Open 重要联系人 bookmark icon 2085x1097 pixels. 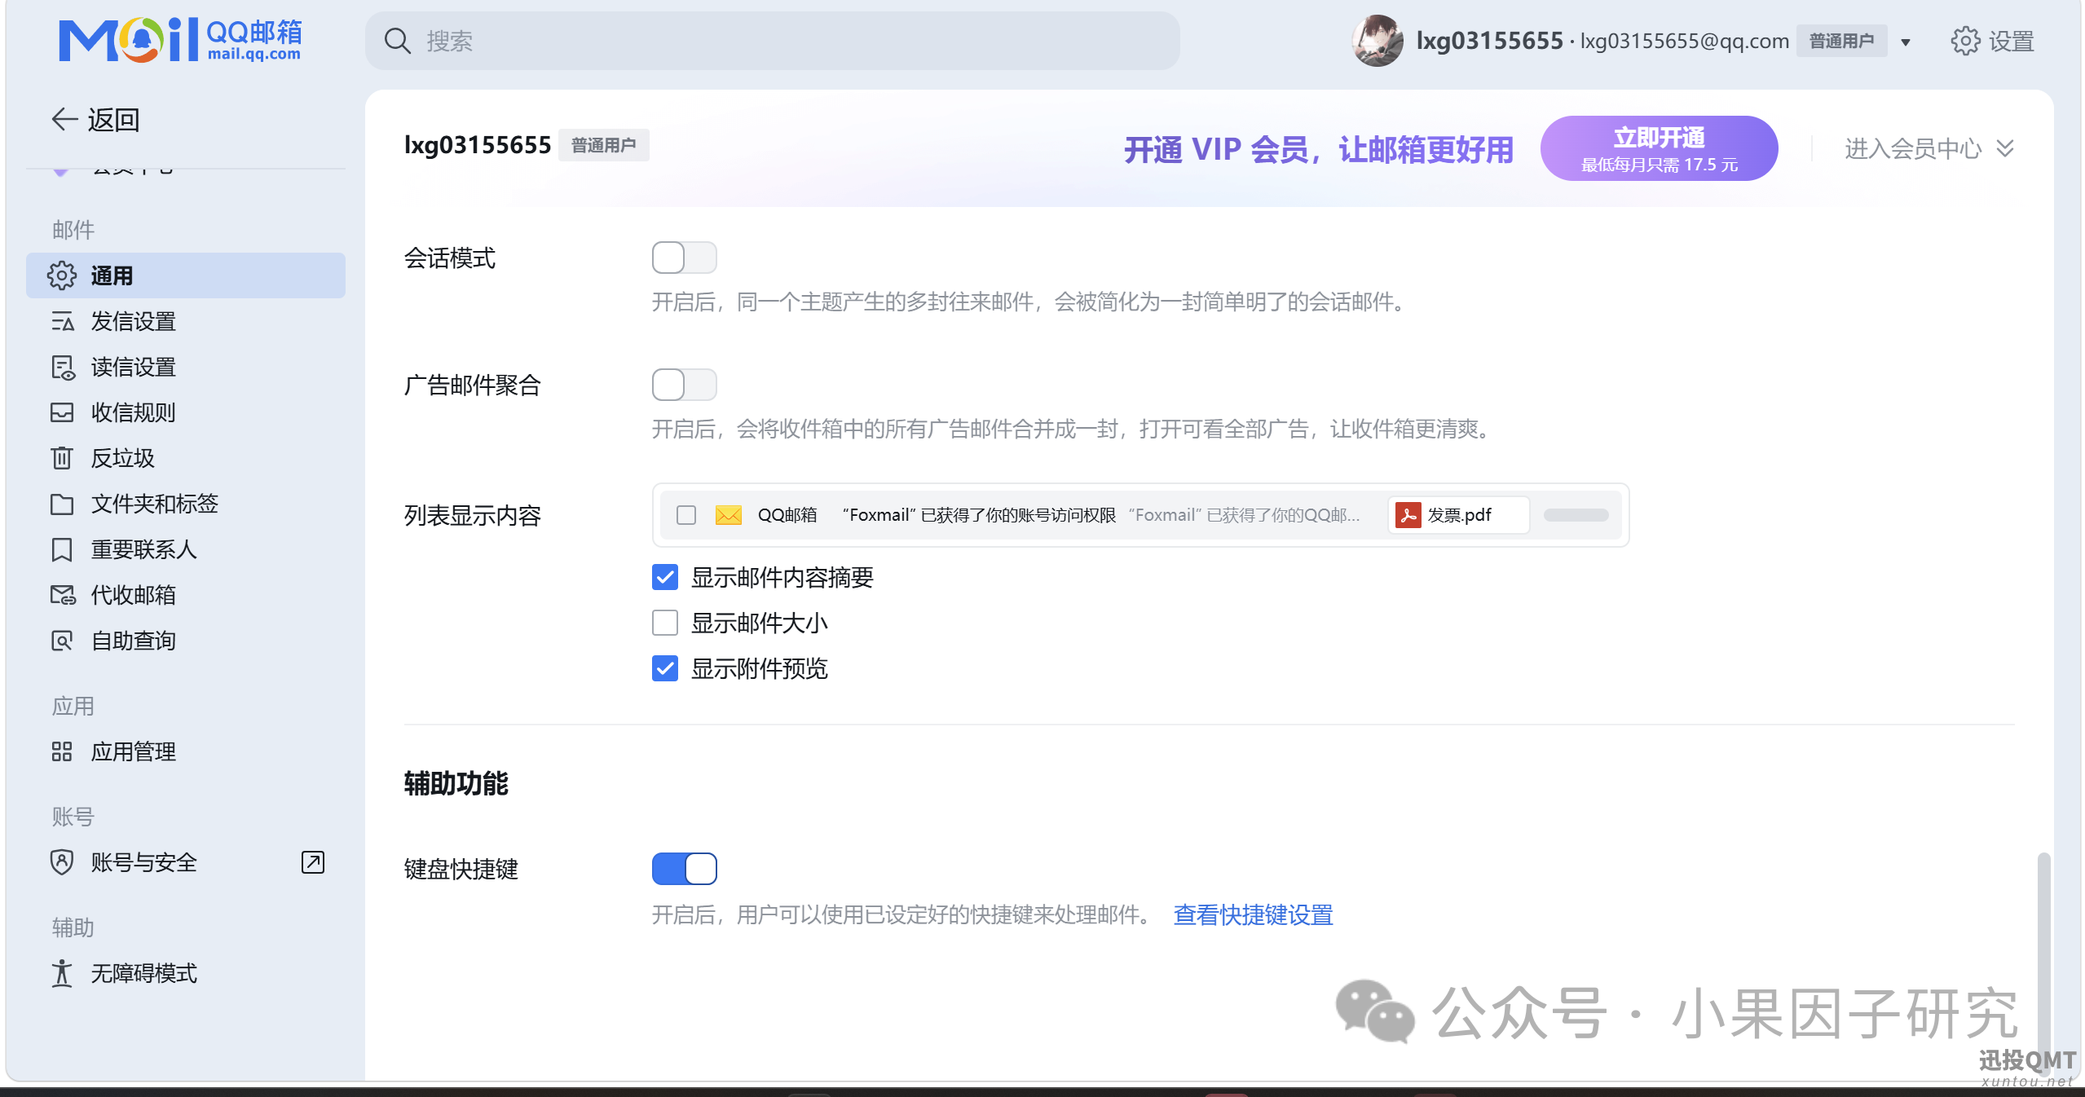(62, 549)
